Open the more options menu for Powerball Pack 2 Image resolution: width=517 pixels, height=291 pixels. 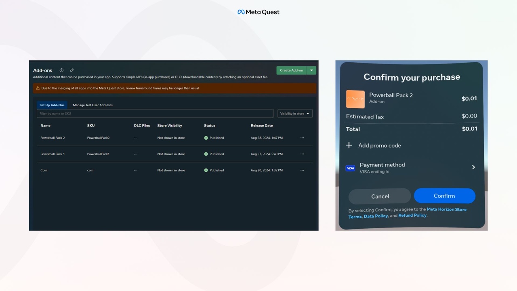[302, 138]
